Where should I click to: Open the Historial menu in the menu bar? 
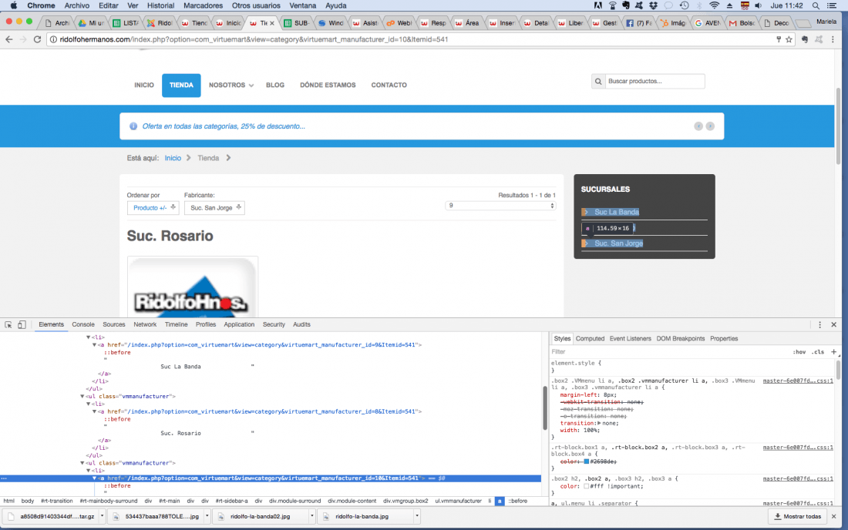[x=160, y=6]
